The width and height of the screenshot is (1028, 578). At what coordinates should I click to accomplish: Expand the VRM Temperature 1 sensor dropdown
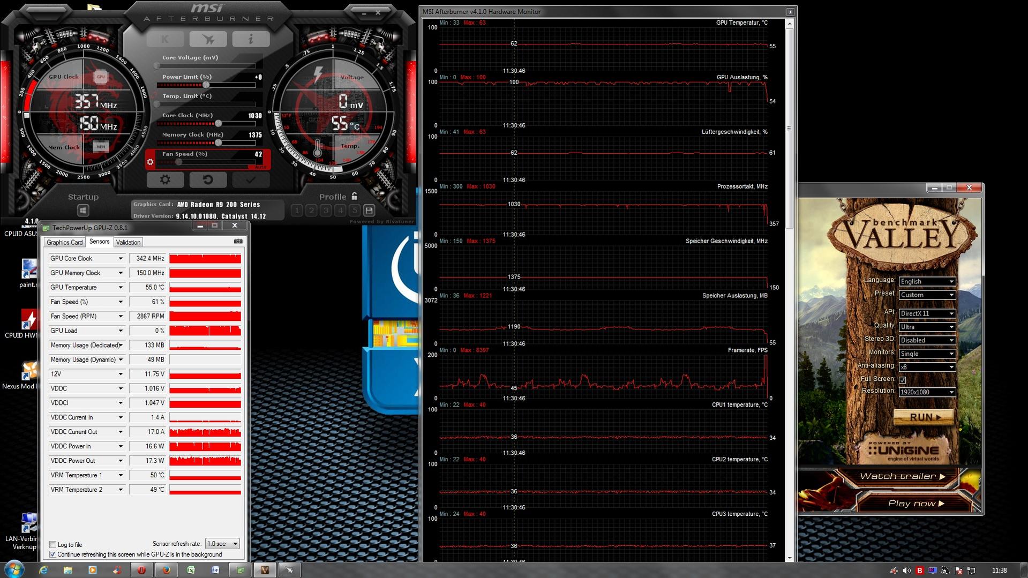(x=121, y=475)
